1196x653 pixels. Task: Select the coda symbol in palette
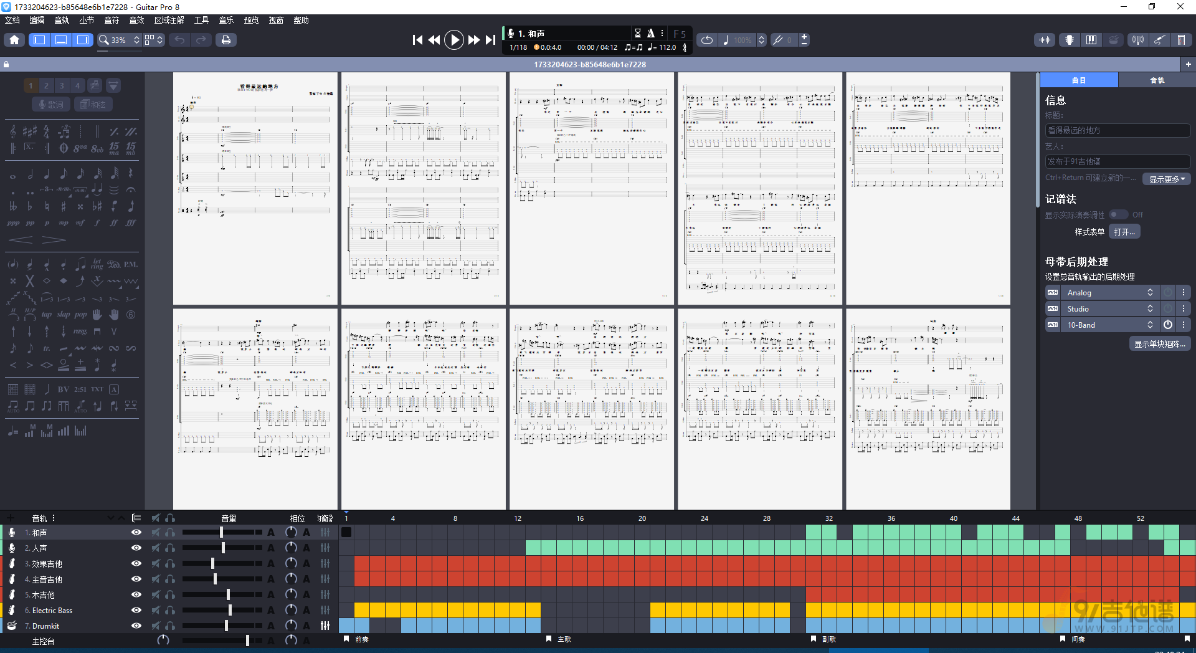click(64, 148)
